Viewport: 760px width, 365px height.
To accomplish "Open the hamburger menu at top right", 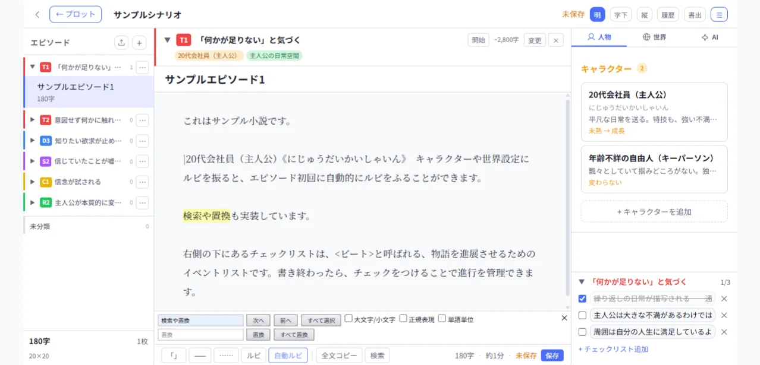I will pos(719,14).
